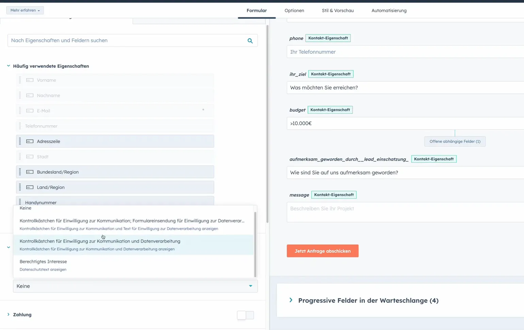Collapse the section chevron left of dropdown list

(9, 247)
